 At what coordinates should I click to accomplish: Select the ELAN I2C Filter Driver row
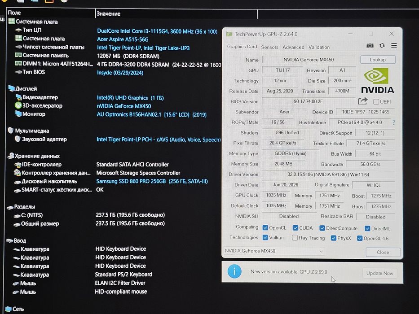(x=79, y=283)
